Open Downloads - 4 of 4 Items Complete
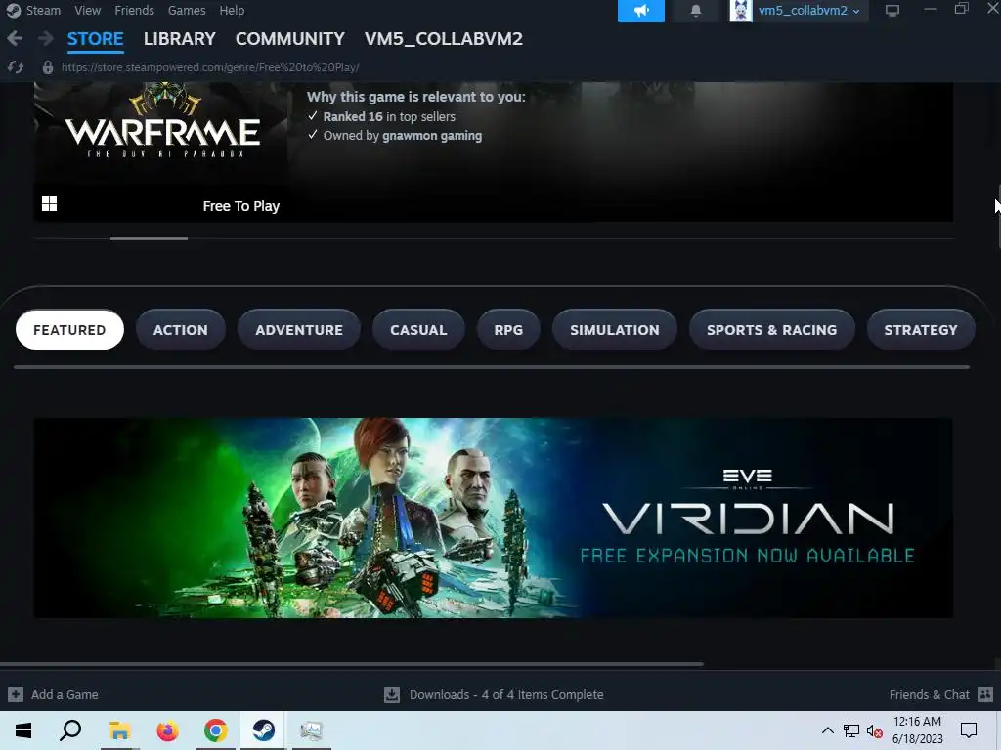This screenshot has width=1001, height=750. 506,694
